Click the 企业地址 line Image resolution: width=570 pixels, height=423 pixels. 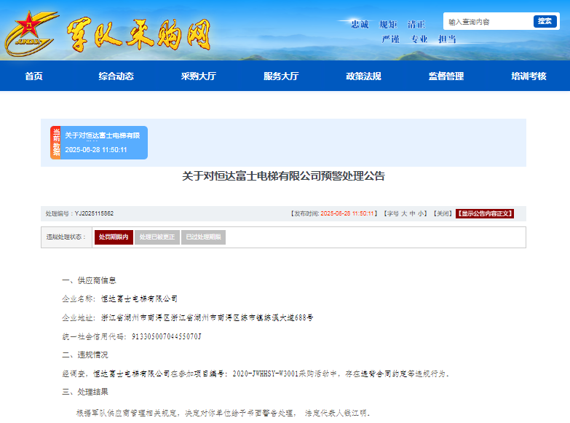(188, 318)
